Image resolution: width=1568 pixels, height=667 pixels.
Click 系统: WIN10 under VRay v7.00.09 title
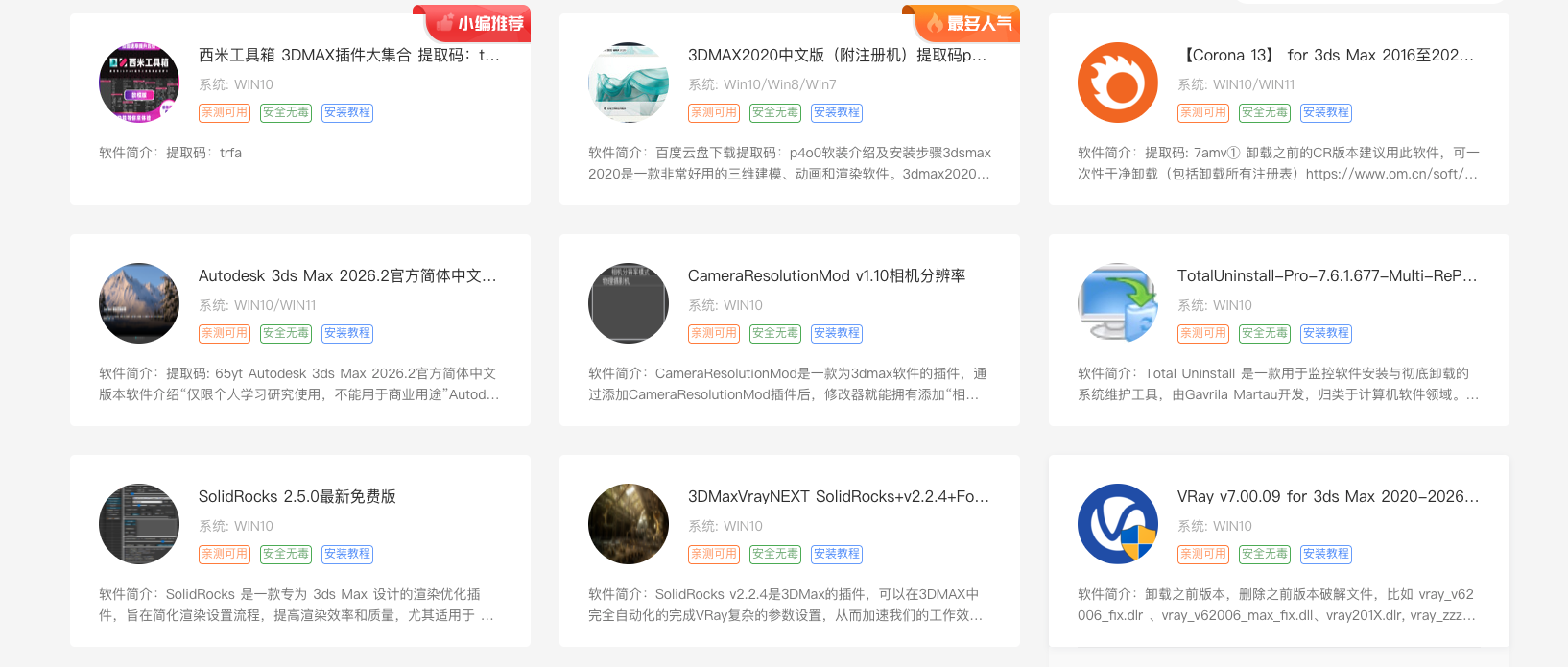(x=1215, y=526)
